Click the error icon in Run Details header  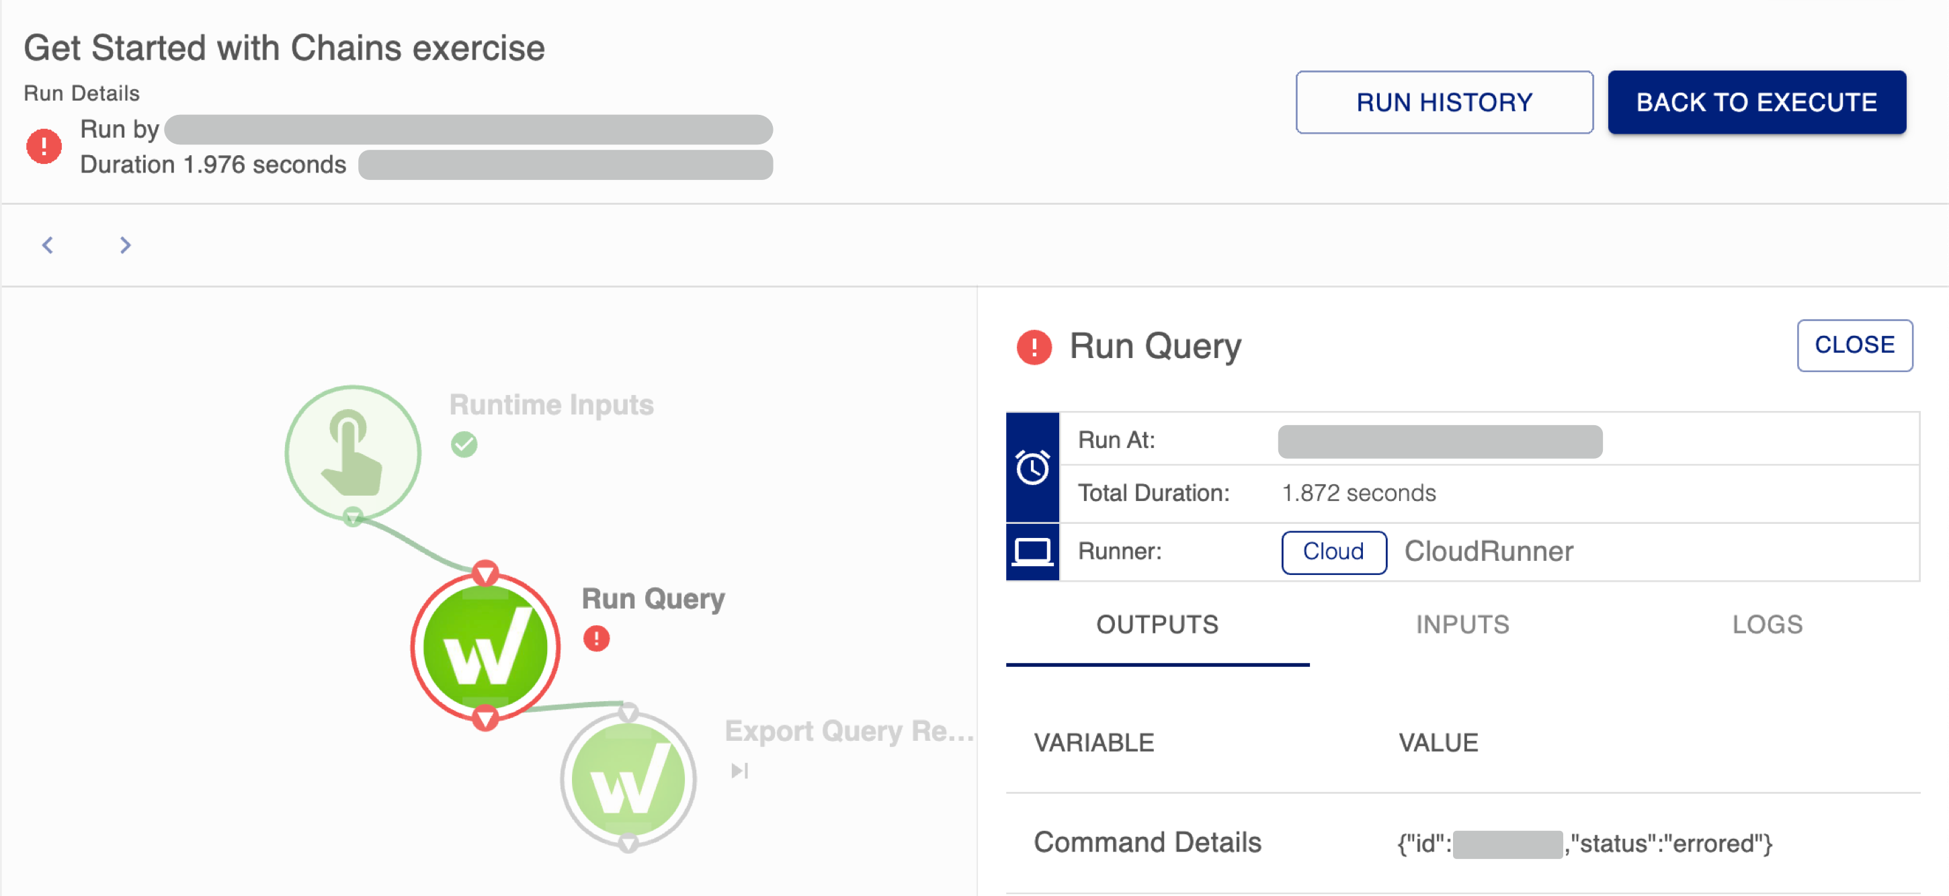[43, 146]
